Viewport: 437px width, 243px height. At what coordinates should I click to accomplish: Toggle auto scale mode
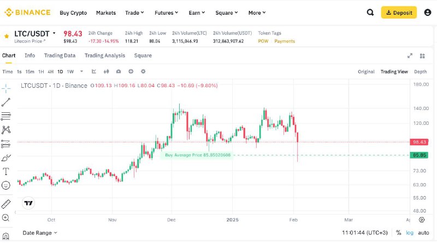pyautogui.click(x=423, y=233)
